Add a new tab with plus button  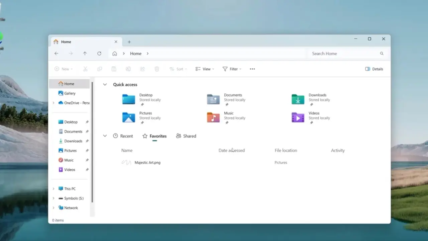coord(129,42)
